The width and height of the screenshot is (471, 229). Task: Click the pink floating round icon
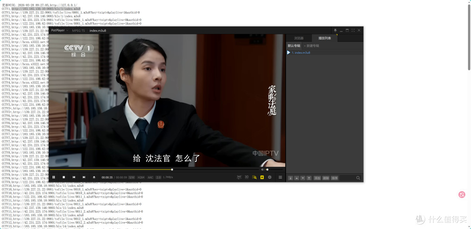(x=462, y=195)
